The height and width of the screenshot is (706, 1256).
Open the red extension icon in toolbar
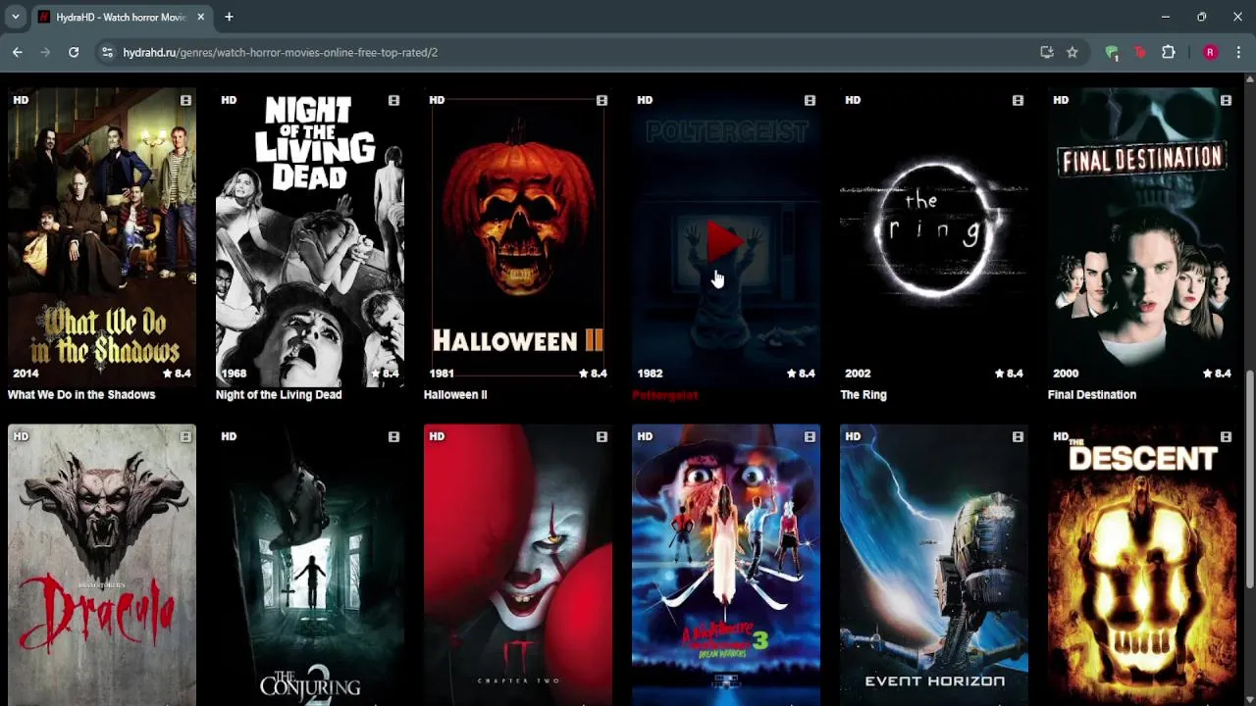click(x=1139, y=52)
